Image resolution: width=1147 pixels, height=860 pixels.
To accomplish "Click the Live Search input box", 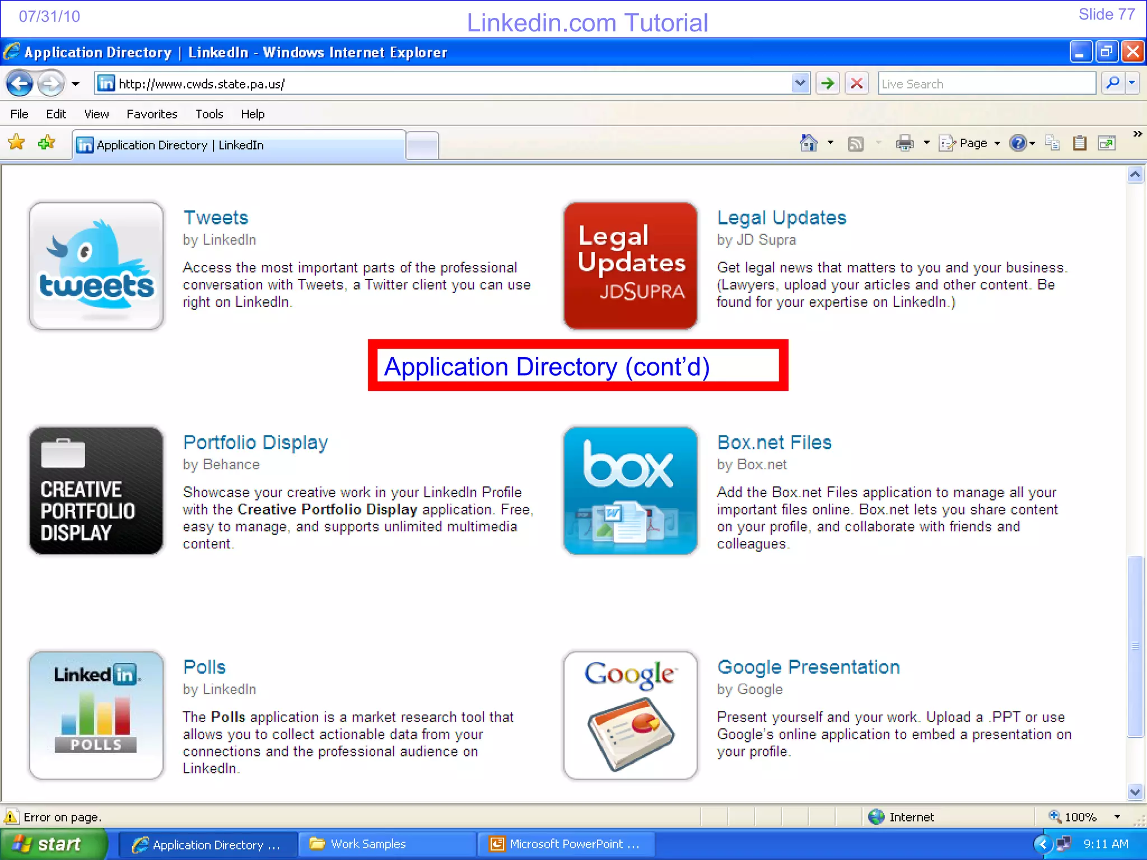I will (986, 84).
